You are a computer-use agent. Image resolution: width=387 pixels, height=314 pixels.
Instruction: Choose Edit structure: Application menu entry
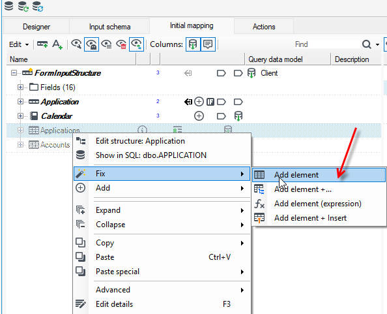click(162, 141)
